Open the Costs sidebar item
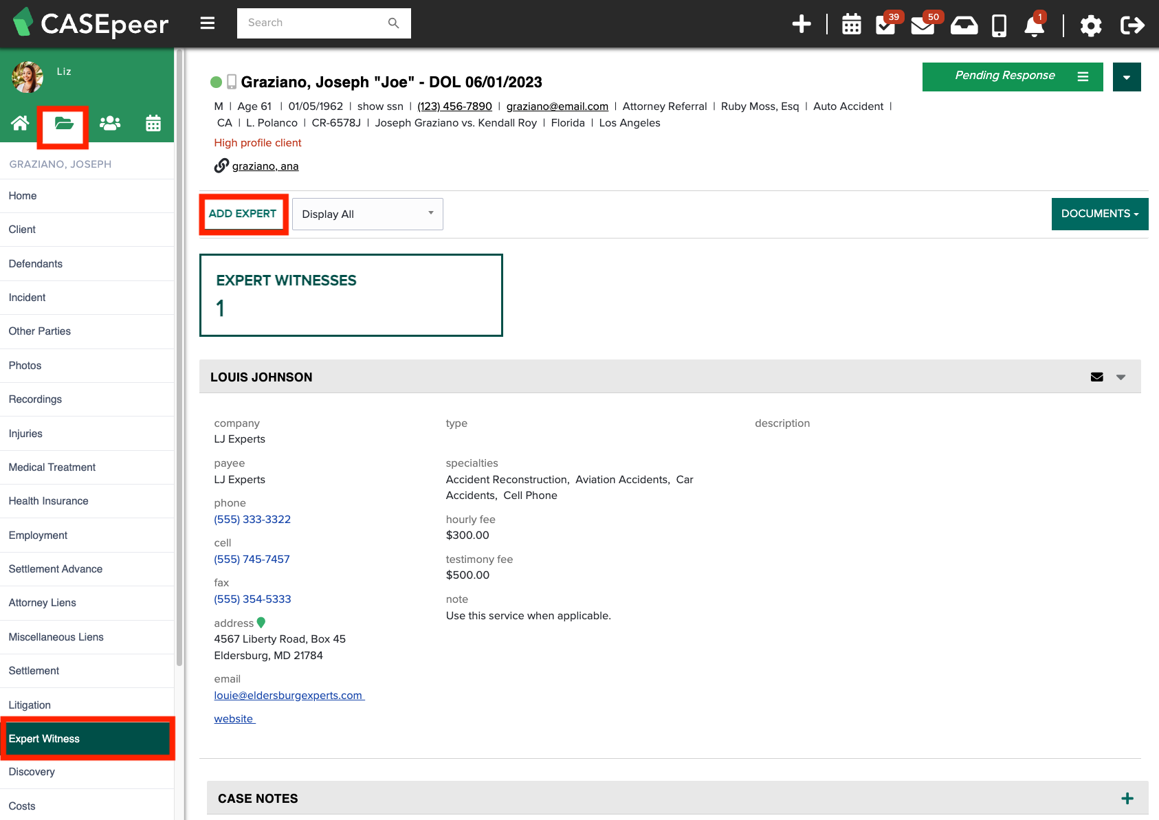Viewport: 1159px width, 820px height. pos(87,806)
